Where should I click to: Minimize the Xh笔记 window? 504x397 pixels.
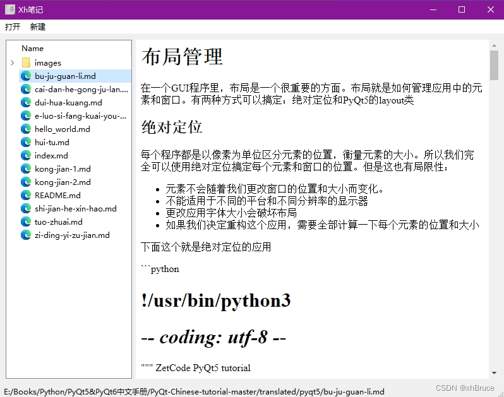point(433,9)
